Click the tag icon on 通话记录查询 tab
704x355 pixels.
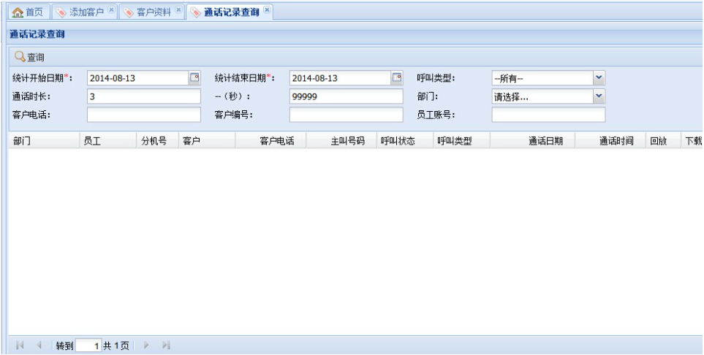pos(195,12)
